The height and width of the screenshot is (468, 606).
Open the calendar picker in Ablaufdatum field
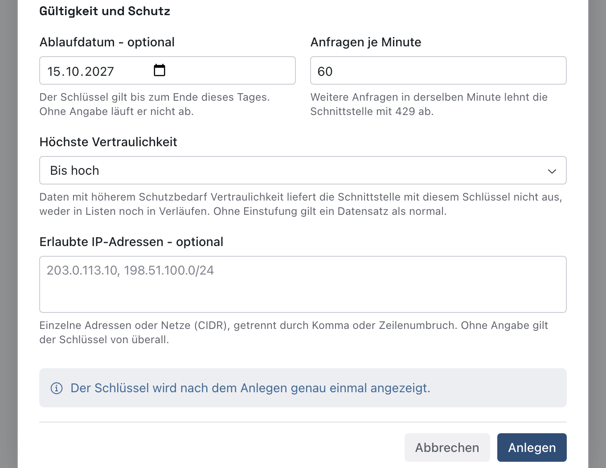pos(159,70)
